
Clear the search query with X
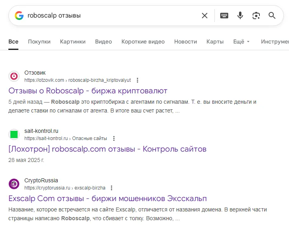click(x=205, y=16)
